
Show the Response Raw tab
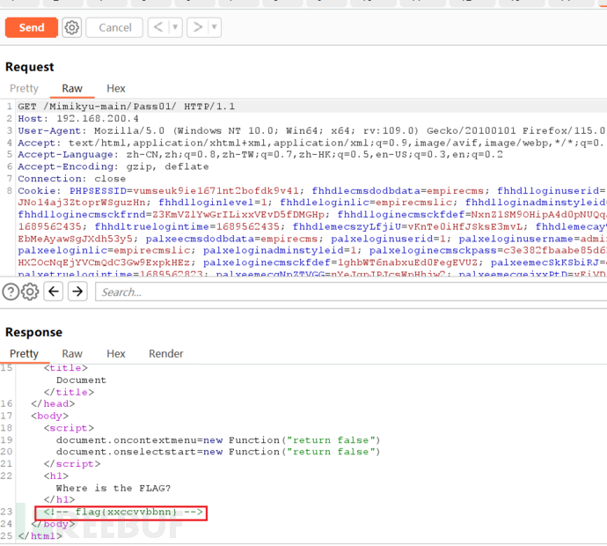72,353
